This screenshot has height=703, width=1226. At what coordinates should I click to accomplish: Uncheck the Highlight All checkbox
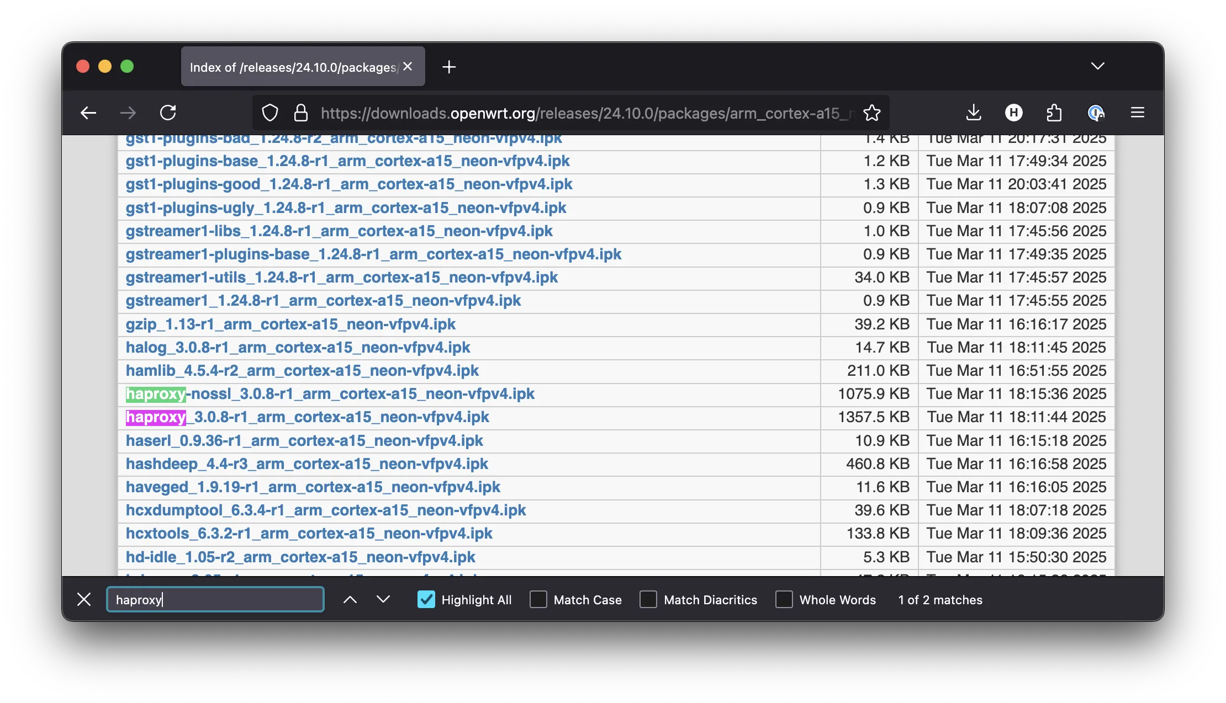(426, 599)
